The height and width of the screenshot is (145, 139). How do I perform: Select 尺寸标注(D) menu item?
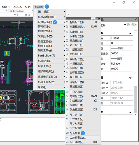click(x=49, y=22)
